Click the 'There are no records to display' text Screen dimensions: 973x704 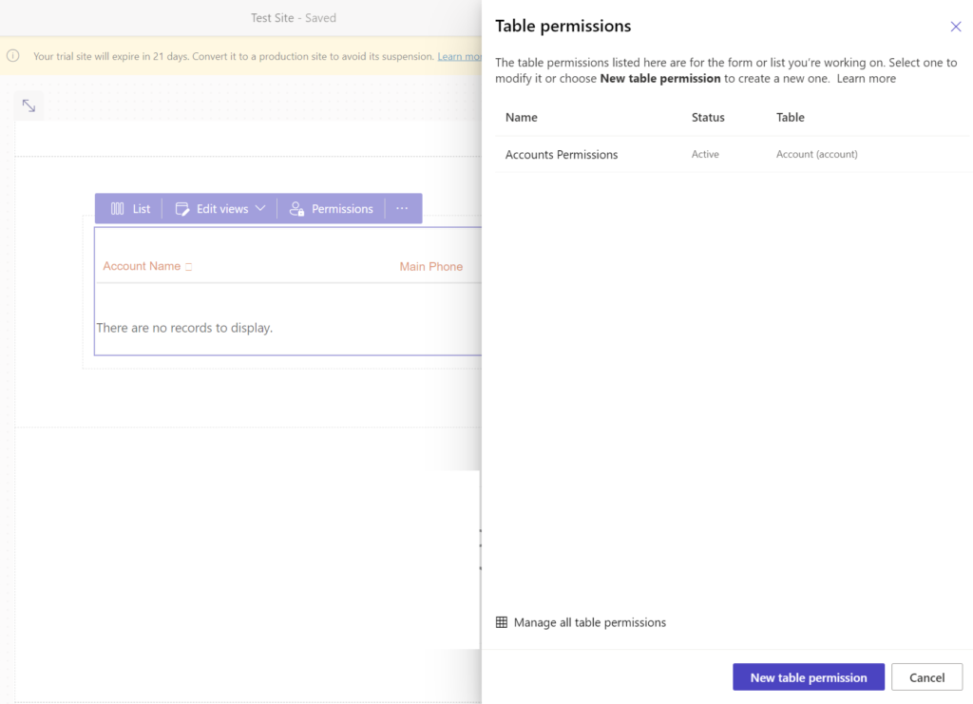pos(184,328)
